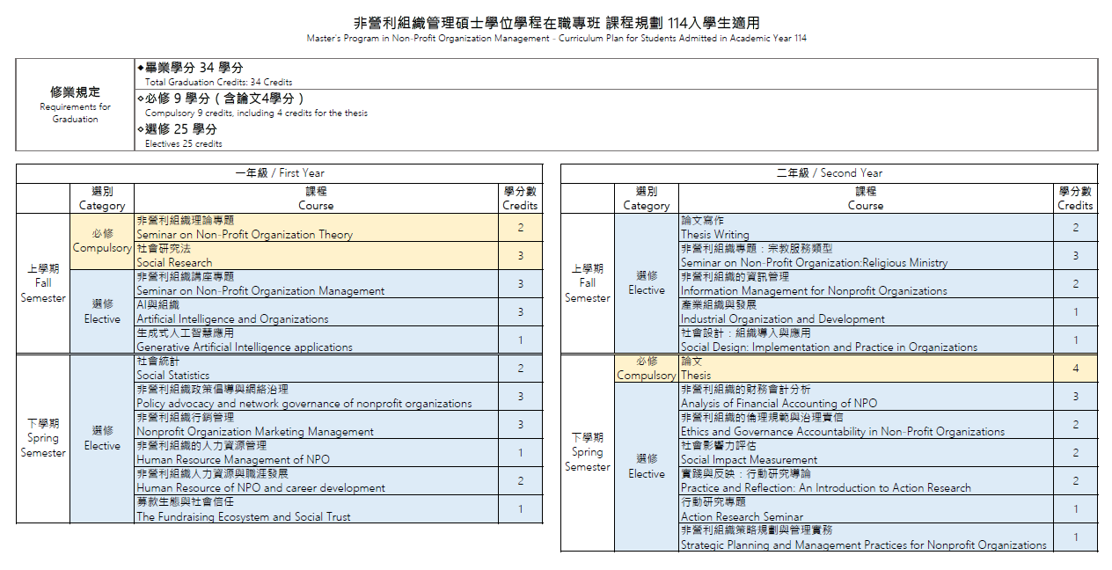Select Industrial Organization and Development course
The image size is (1112, 570).
tap(866, 312)
